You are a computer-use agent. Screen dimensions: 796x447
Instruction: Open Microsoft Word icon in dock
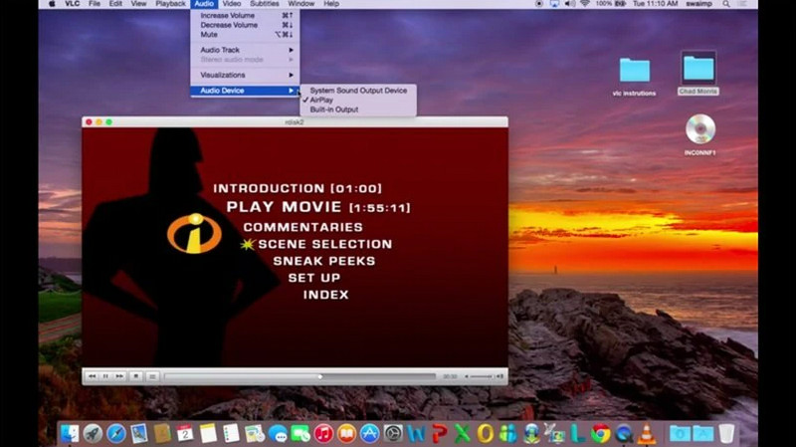[x=416, y=434]
